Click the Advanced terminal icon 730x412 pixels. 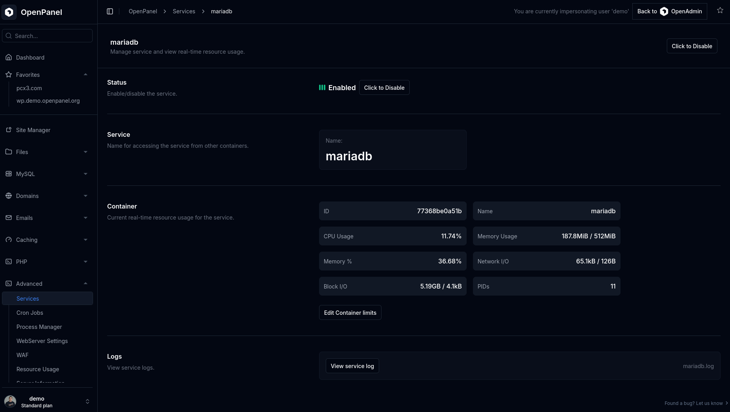(9, 283)
